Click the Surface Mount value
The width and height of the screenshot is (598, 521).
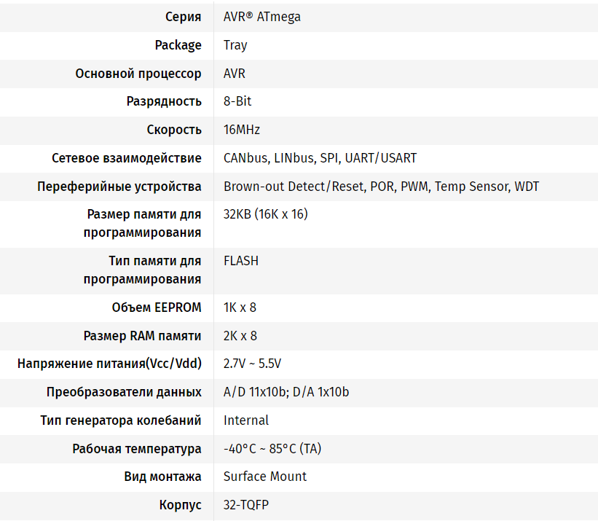[x=265, y=477]
